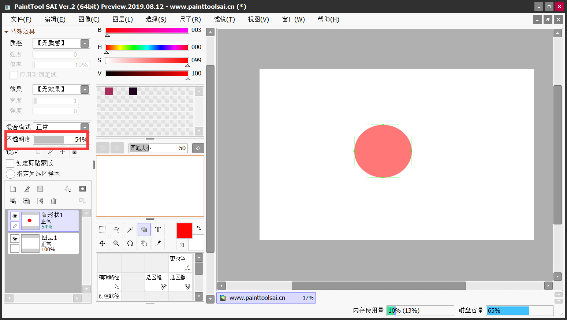Screen dimensions: 567x320
Task: Select the rectangular selection tool
Action: pos(102,230)
